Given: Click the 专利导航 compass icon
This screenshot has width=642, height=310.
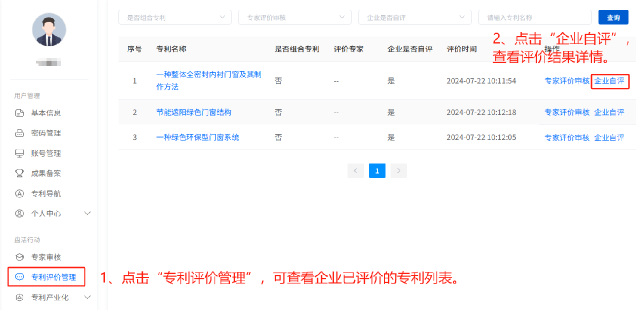Looking at the screenshot, I should [x=19, y=193].
